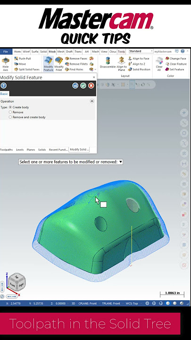Switch to the Solids manager tab
191x340 pixels.
(x=42, y=150)
